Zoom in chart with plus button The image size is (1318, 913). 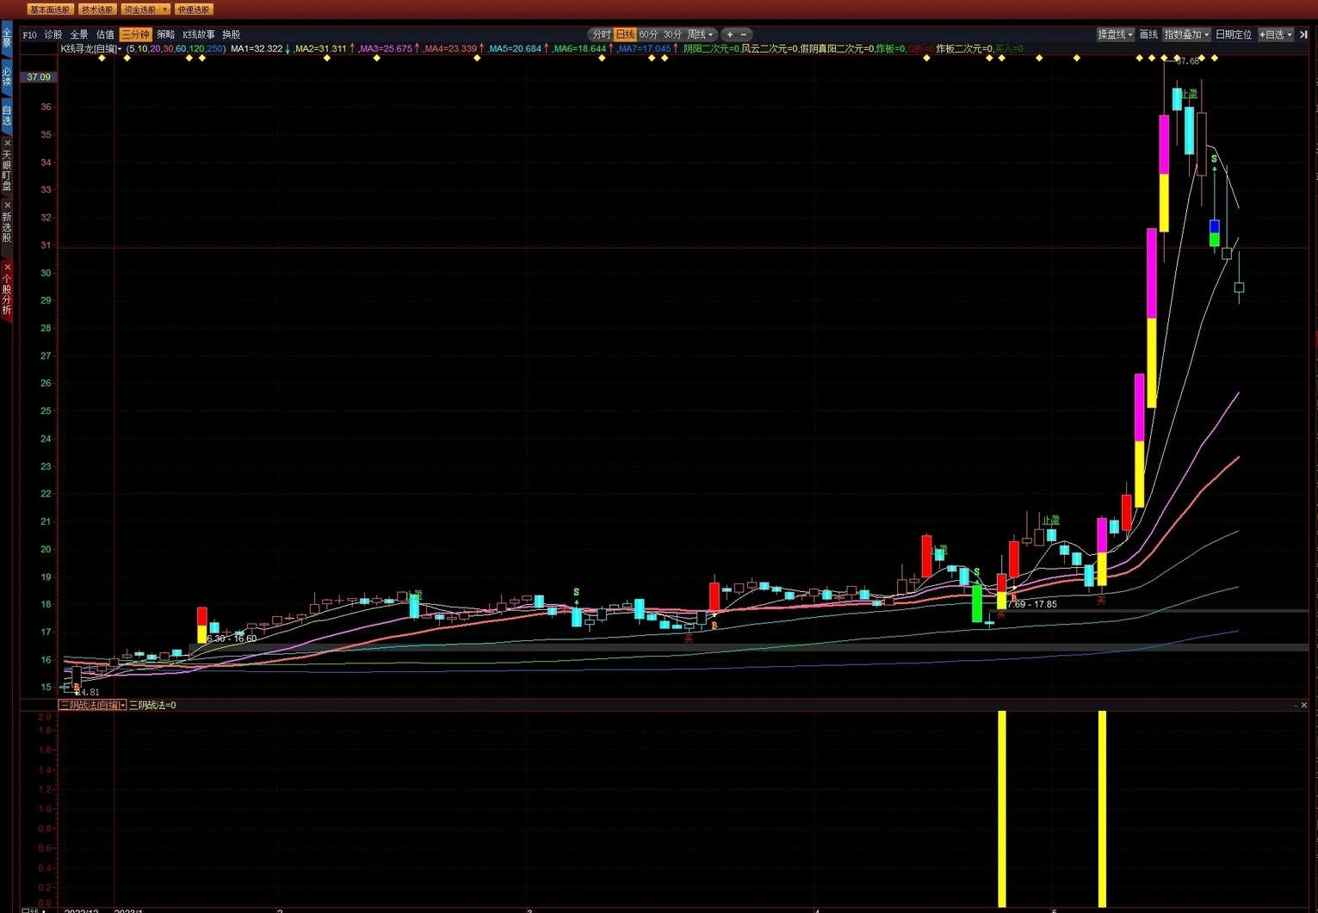click(x=730, y=35)
